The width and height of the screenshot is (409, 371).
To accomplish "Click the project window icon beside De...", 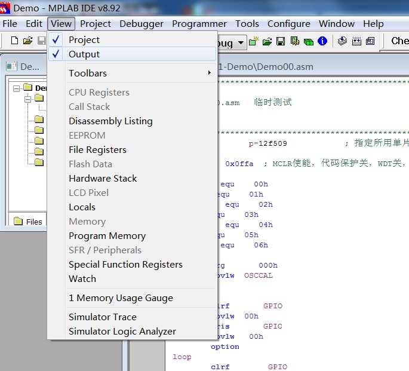I will coord(11,66).
